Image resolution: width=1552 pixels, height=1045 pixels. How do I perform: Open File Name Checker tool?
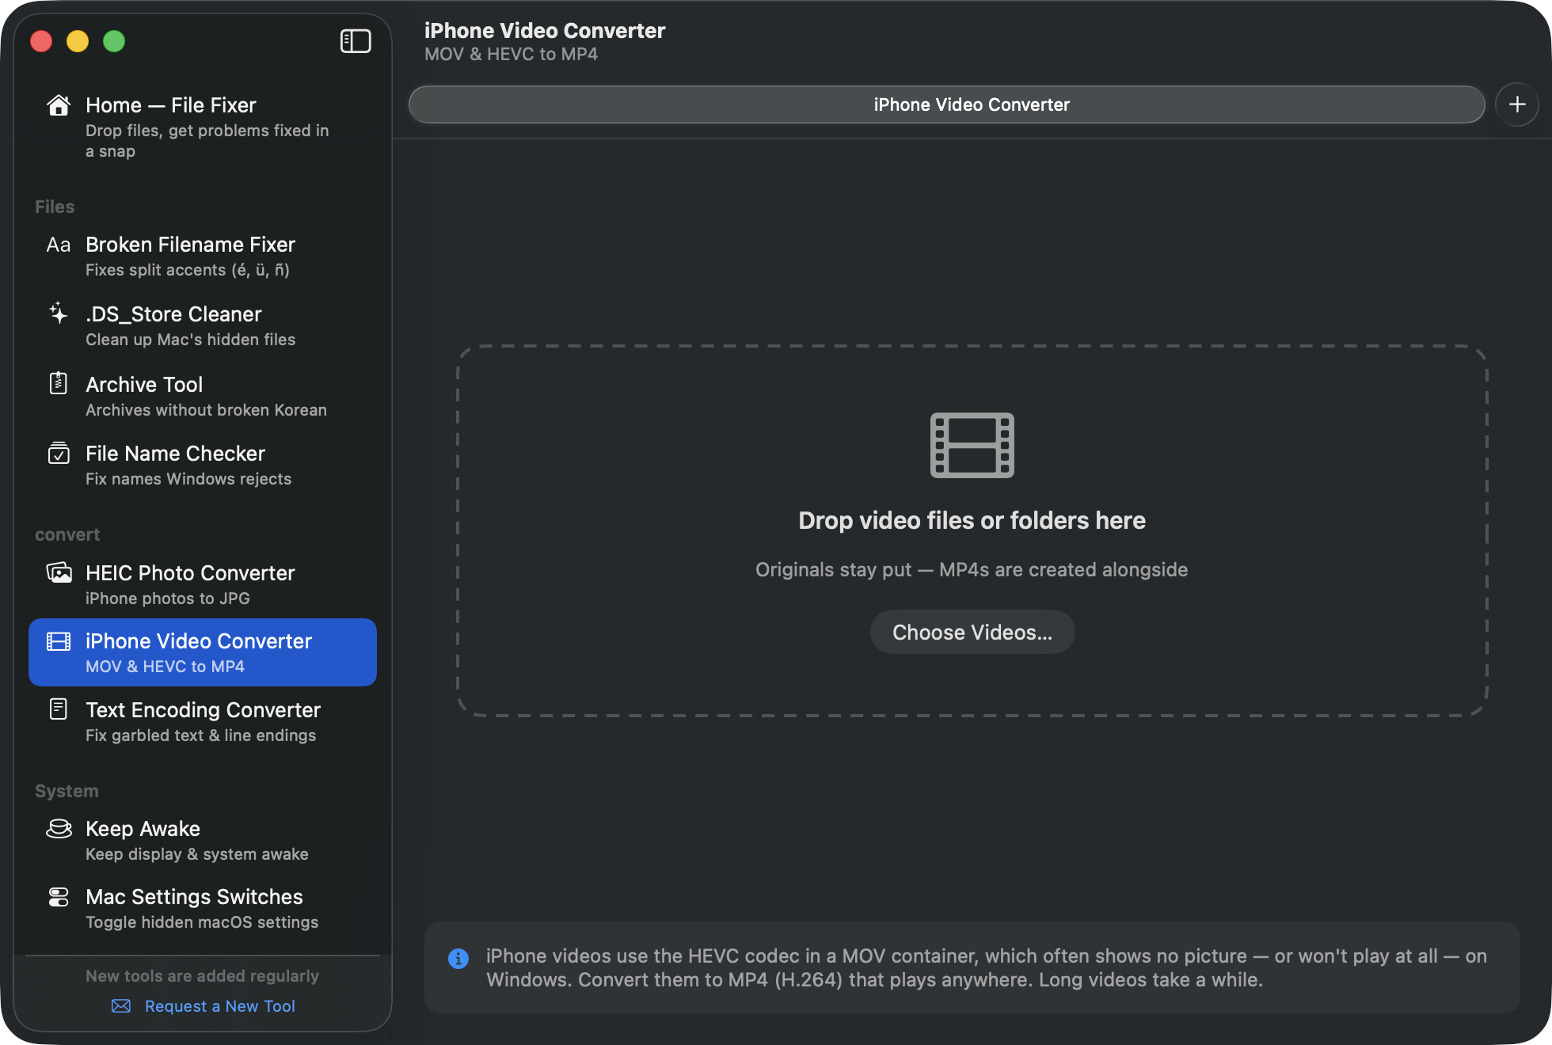(x=203, y=465)
